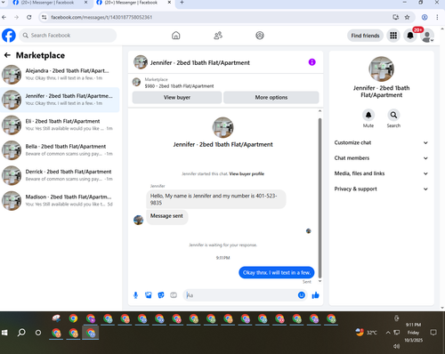Image resolution: width=445 pixels, height=354 pixels.
Task: Open the View buyer profile link
Action: point(247,173)
